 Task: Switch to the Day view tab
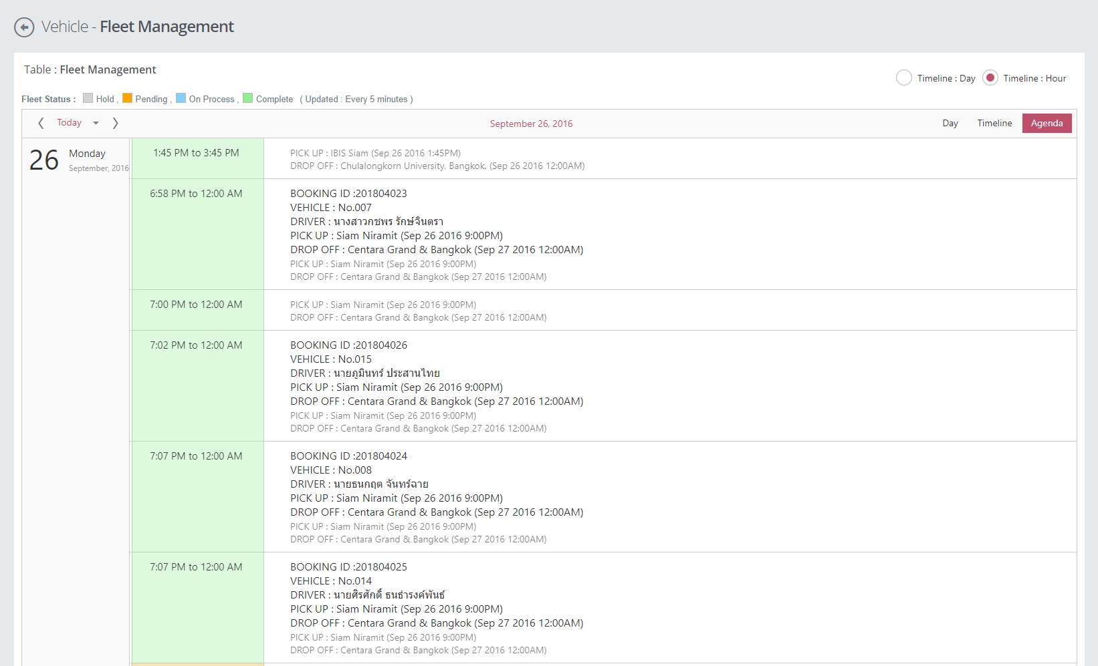(950, 124)
